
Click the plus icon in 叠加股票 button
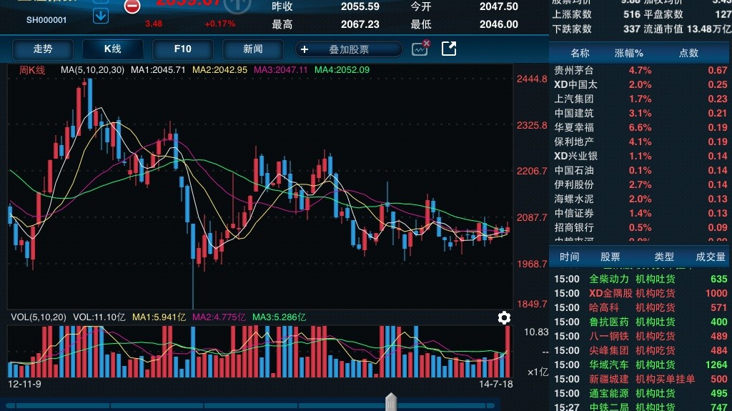[305, 49]
